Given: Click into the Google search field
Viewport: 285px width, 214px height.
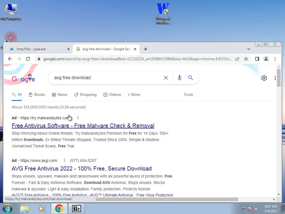Looking at the screenshot, I should click(x=107, y=78).
